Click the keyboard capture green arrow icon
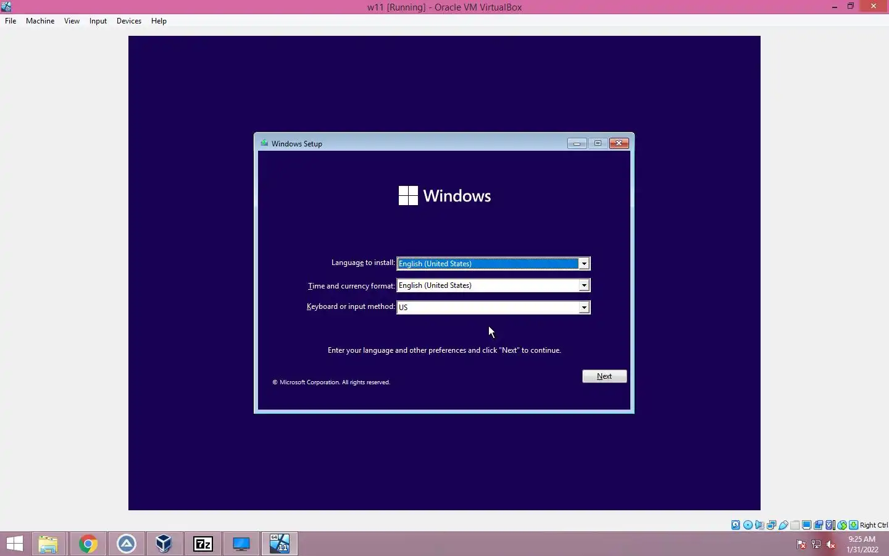 click(853, 525)
